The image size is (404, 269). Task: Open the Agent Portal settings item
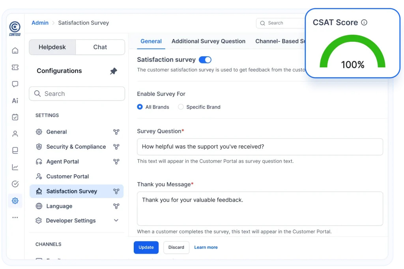[77, 162]
